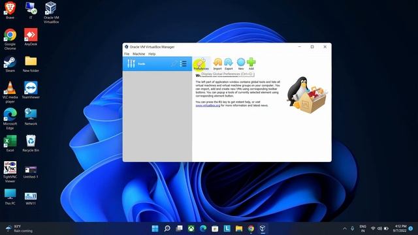Image resolution: width=418 pixels, height=235 pixels.
Task: Click the Import appliance toolbar icon
Action: tap(217, 64)
